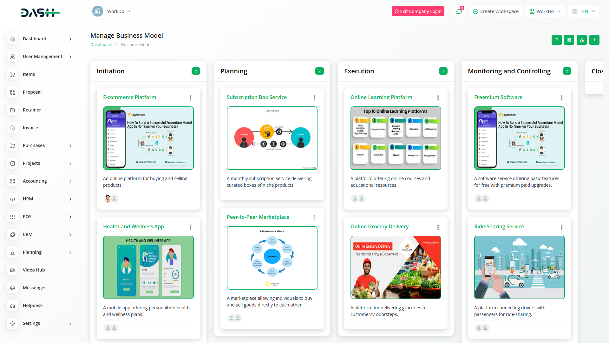The height and width of the screenshot is (343, 609).
Task: Open the WorkDo workspace switcher dropdown
Action: [545, 11]
